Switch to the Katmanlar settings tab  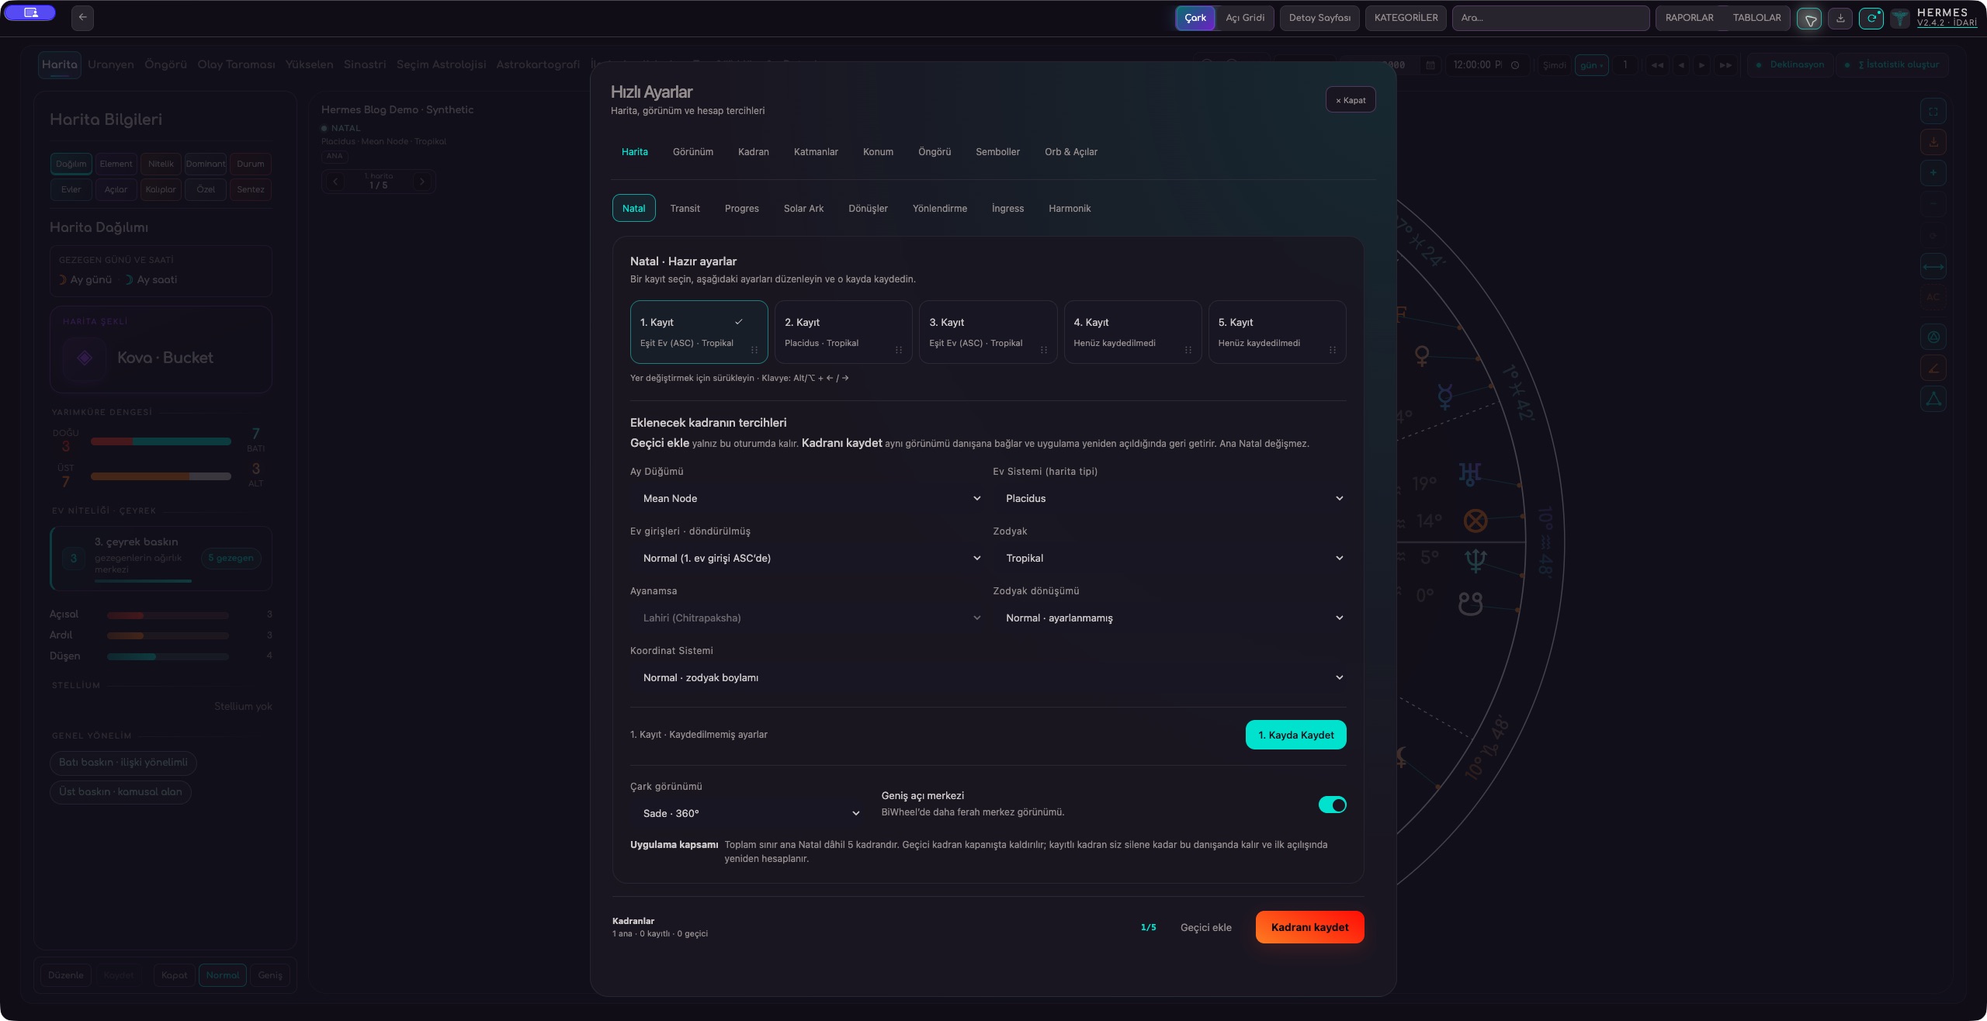(816, 152)
